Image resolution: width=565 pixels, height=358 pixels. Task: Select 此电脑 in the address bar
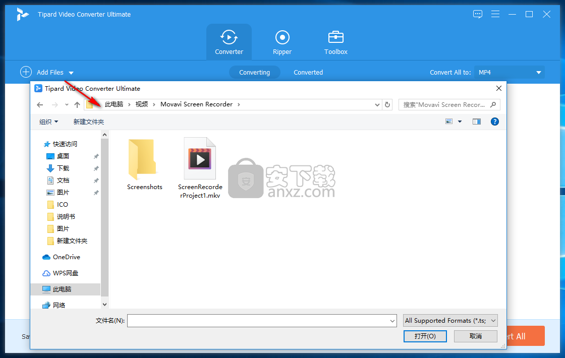click(x=114, y=104)
